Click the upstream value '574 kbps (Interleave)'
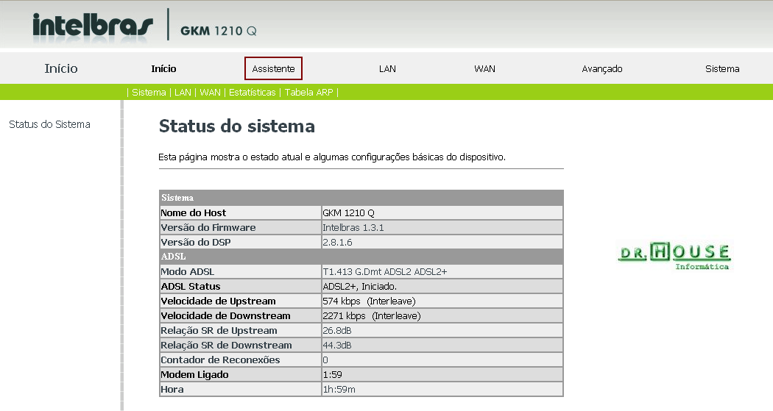Image resolution: width=773 pixels, height=411 pixels. coord(369,301)
